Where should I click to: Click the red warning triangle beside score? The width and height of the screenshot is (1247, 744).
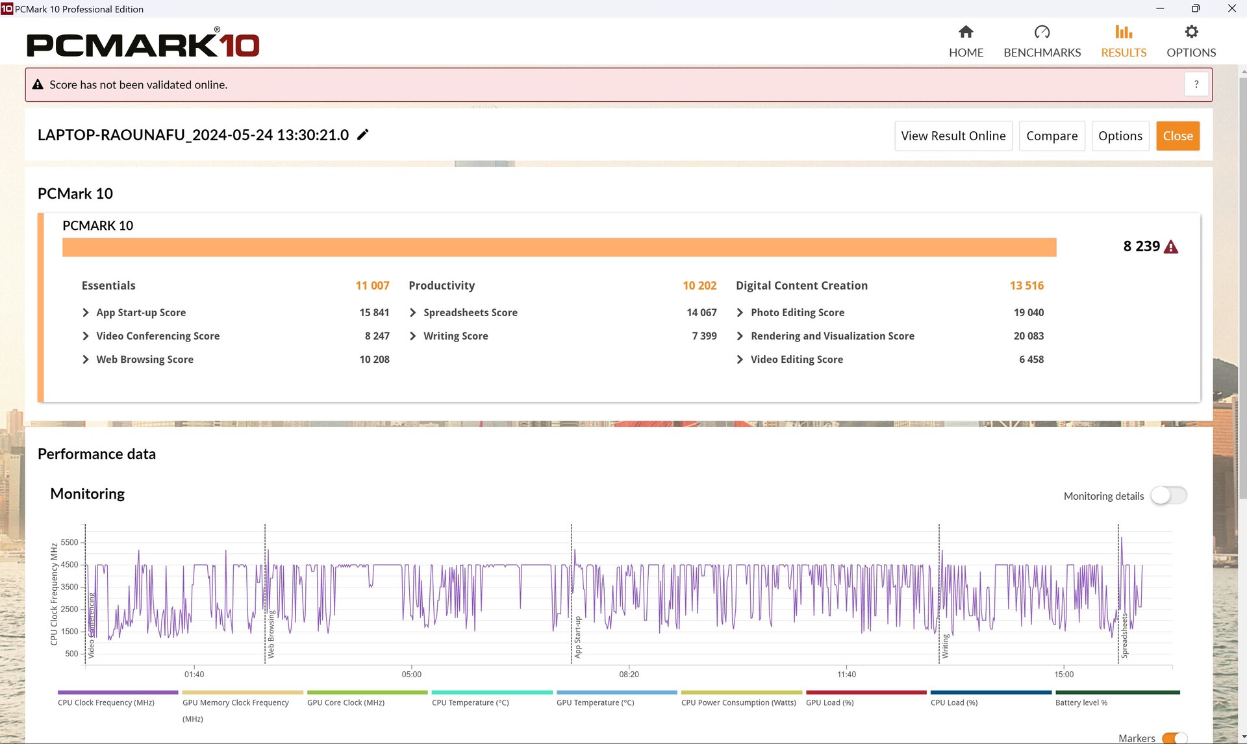(1171, 247)
